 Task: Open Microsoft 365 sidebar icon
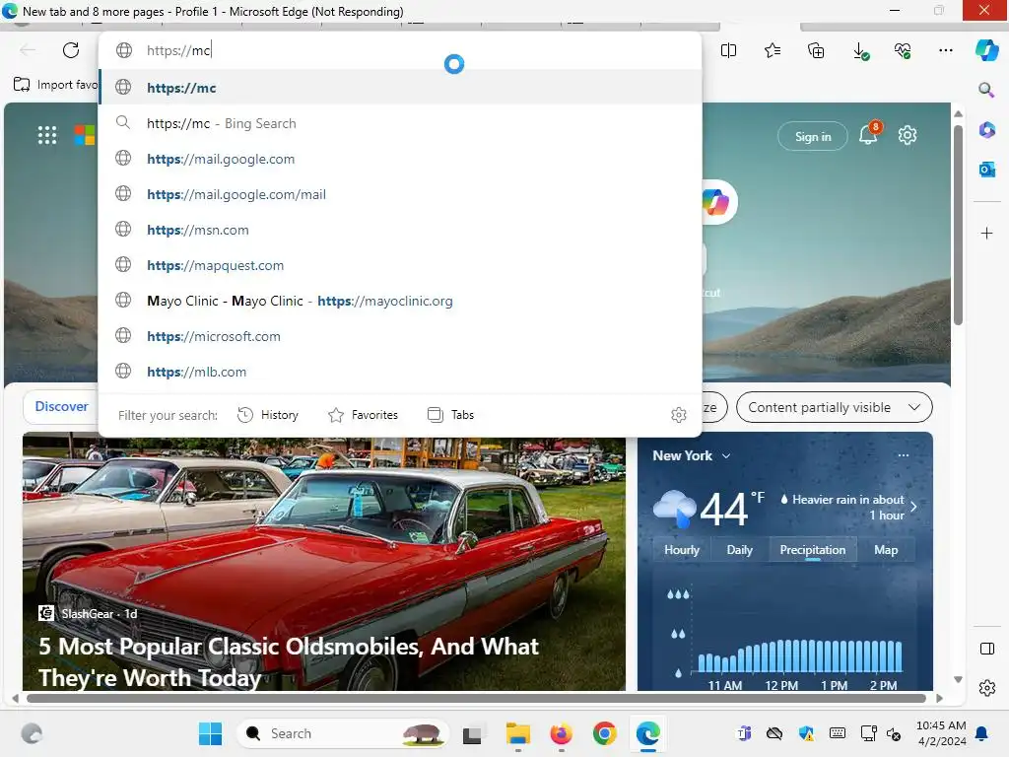(987, 130)
